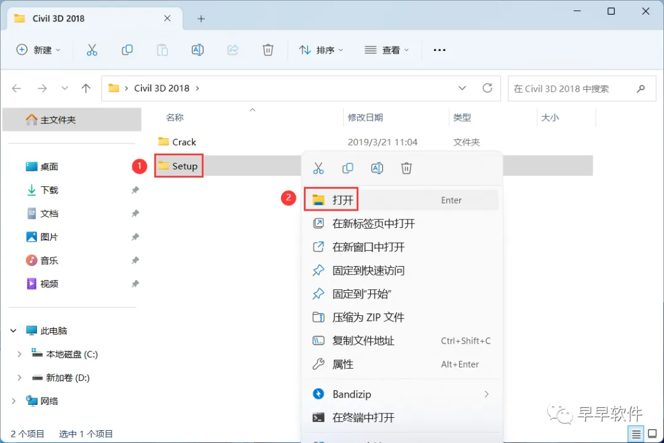Viewport: 664px width, 443px height.
Task: Go back with the left arrow
Action: tap(17, 88)
